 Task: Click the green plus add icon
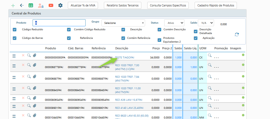[x=13, y=5]
